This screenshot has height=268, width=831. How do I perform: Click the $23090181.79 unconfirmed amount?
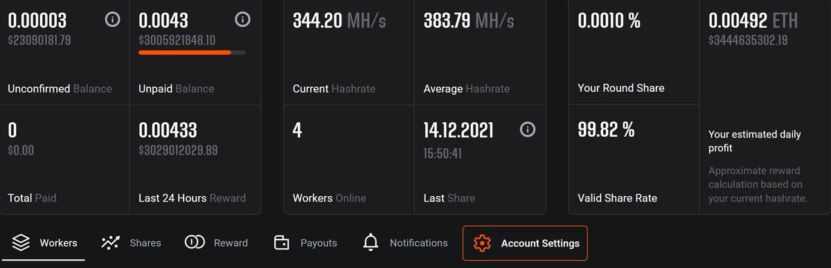(39, 40)
